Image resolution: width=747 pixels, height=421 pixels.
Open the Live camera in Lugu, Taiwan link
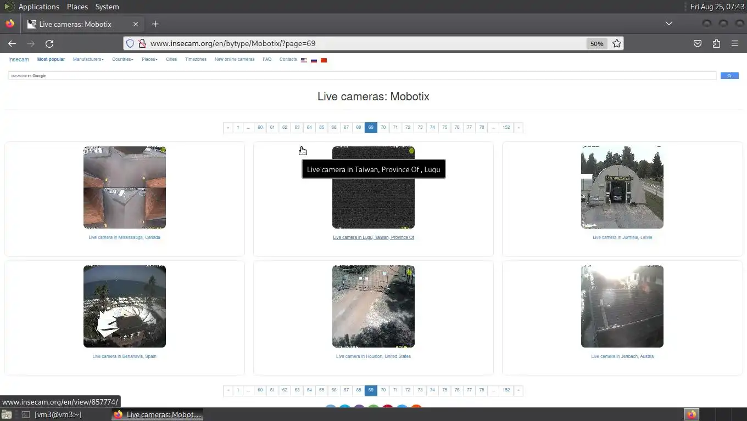click(374, 237)
